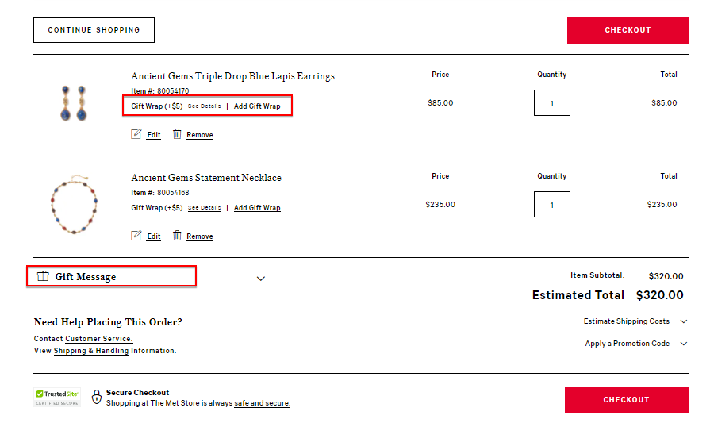
Task: Open the Customer Service link
Action: 99,339
